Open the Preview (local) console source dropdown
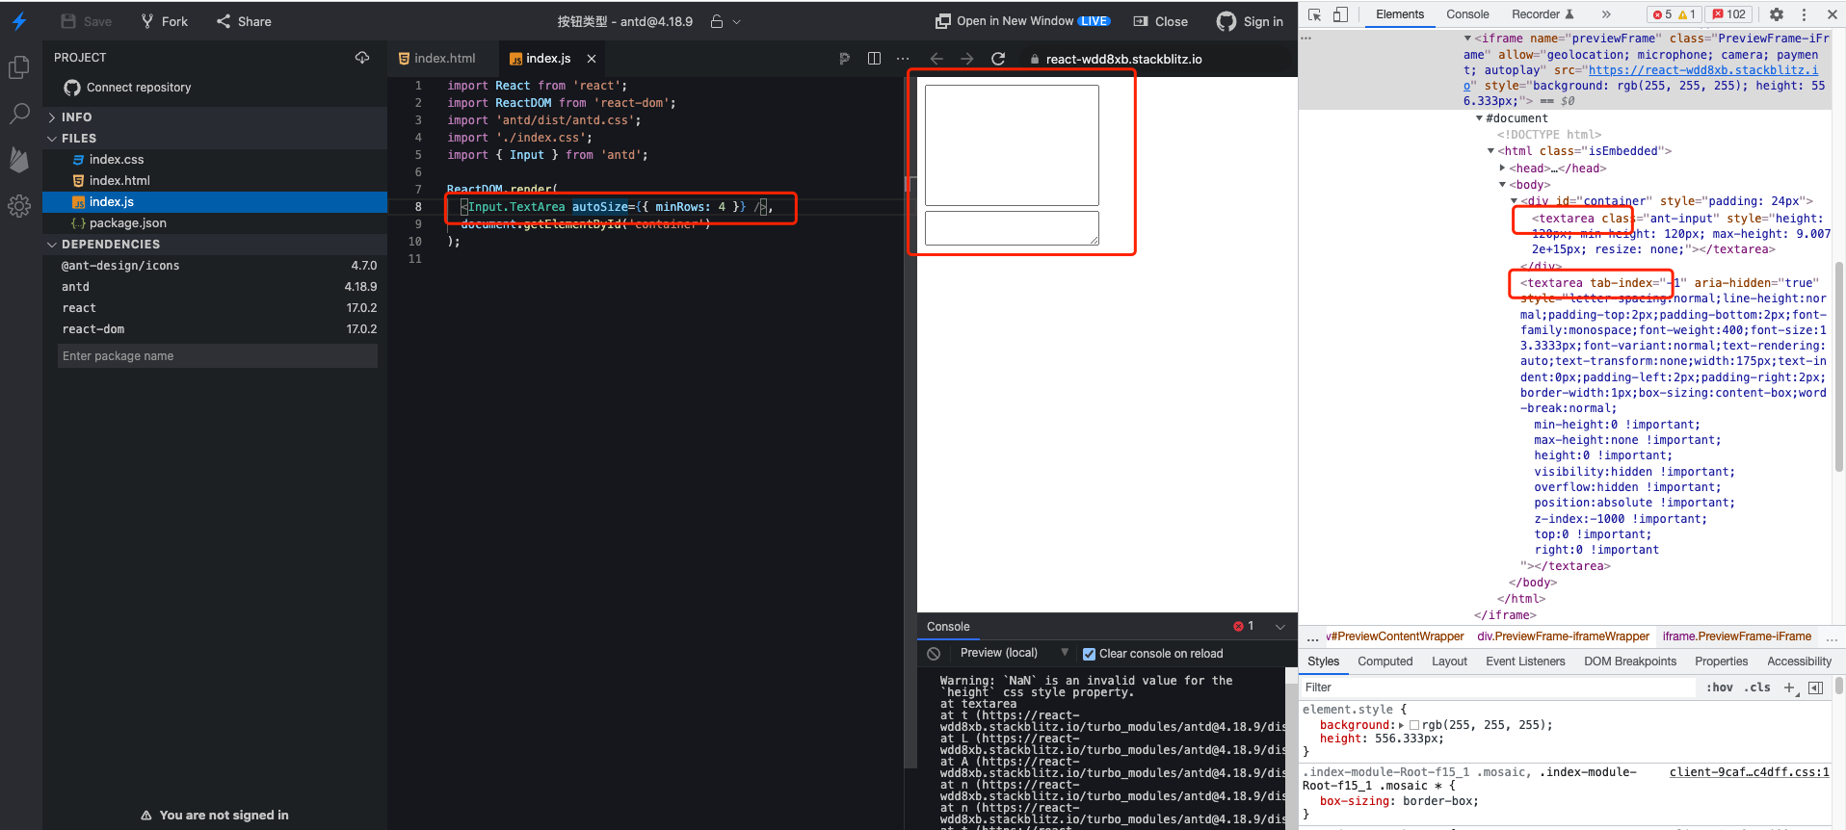This screenshot has height=830, width=1846. (x=1015, y=653)
